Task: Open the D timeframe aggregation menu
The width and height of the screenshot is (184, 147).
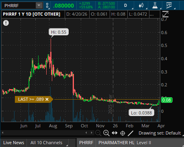Action: [x=125, y=6]
